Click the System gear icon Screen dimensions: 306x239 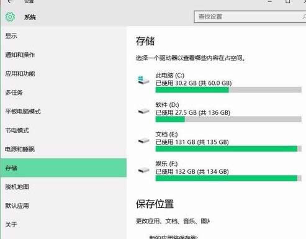coord(10,17)
